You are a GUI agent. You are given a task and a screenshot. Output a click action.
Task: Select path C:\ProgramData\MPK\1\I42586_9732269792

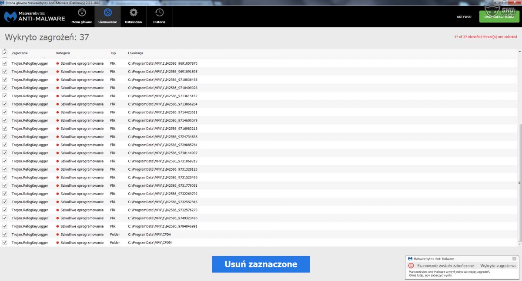click(163, 194)
